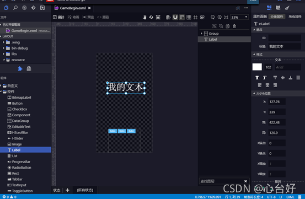Click the stacked layers icon beside the puzzle
Screen dimensions: 305x199
pyautogui.click(x=29, y=68)
